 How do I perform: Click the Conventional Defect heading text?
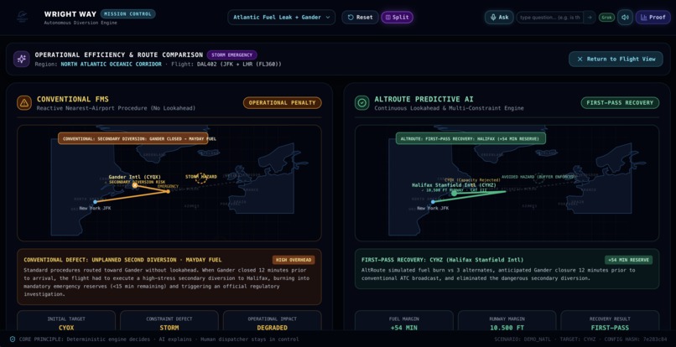tap(122, 260)
